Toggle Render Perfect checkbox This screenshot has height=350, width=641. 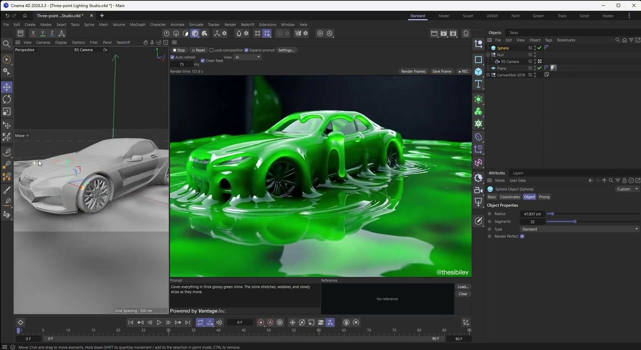[x=522, y=236]
